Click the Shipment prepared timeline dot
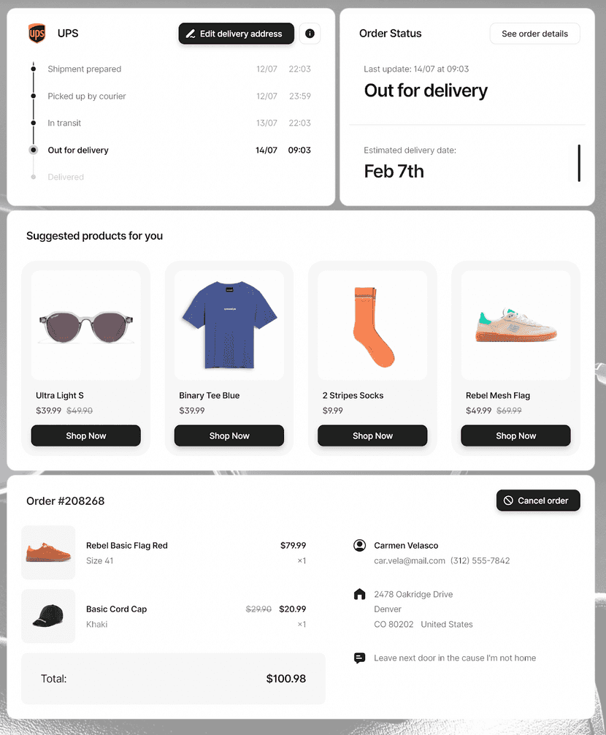This screenshot has height=735, width=606. pyautogui.click(x=33, y=69)
